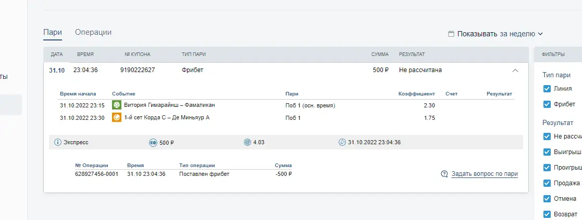Click the ВРЕМЯ column header
Screen dimensions: 582x220
[x=85, y=54]
